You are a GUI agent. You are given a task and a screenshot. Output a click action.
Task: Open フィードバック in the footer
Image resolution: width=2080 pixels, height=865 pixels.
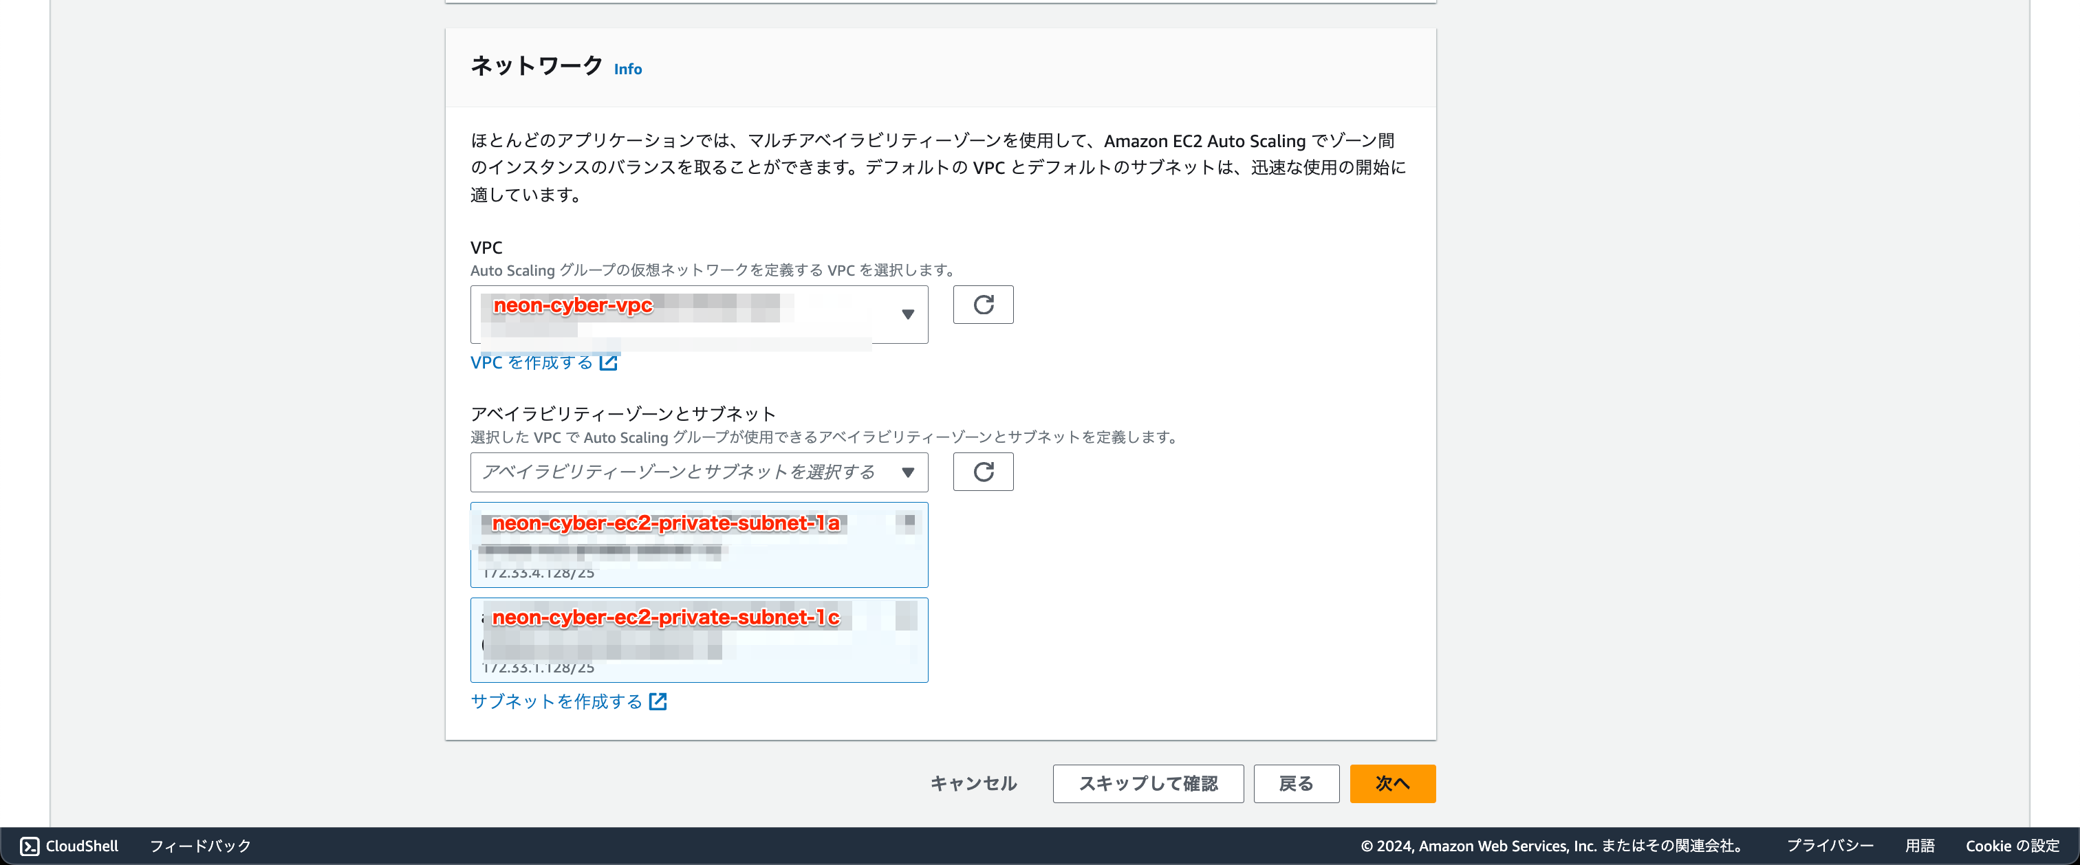tap(200, 846)
